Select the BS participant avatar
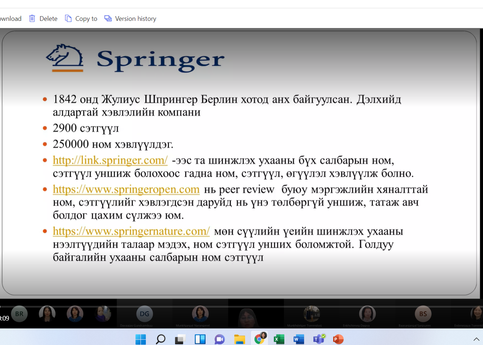 (423, 314)
